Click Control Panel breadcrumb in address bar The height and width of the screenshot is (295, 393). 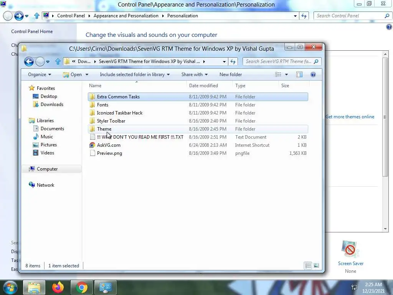(71, 16)
